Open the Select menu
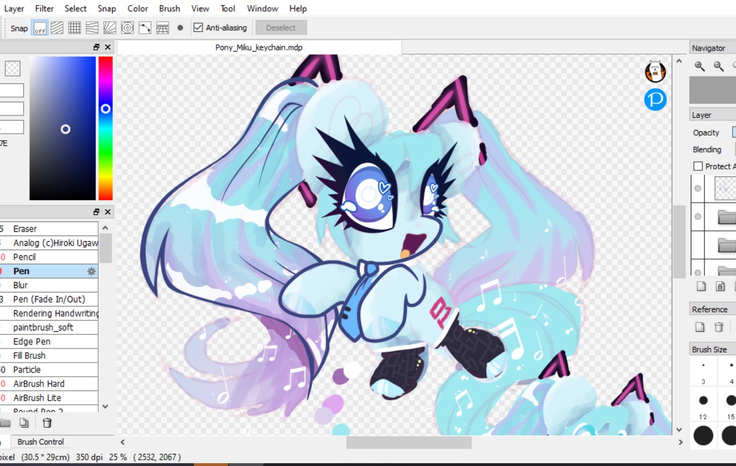 tap(76, 8)
